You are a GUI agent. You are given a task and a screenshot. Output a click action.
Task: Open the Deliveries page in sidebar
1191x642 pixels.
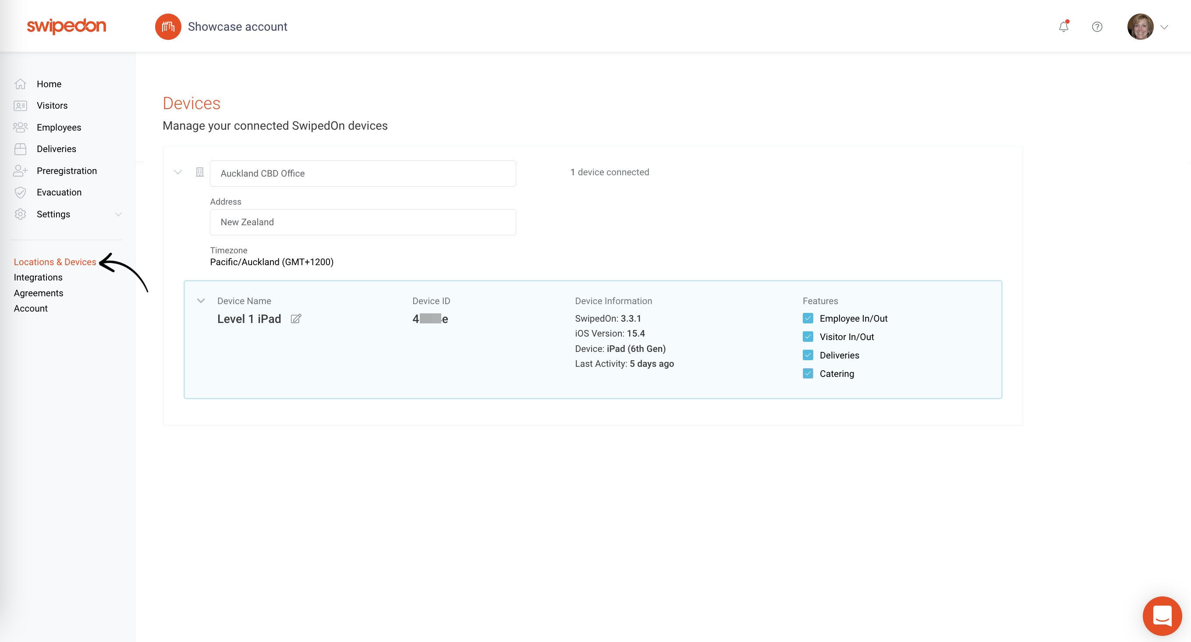[x=57, y=149]
